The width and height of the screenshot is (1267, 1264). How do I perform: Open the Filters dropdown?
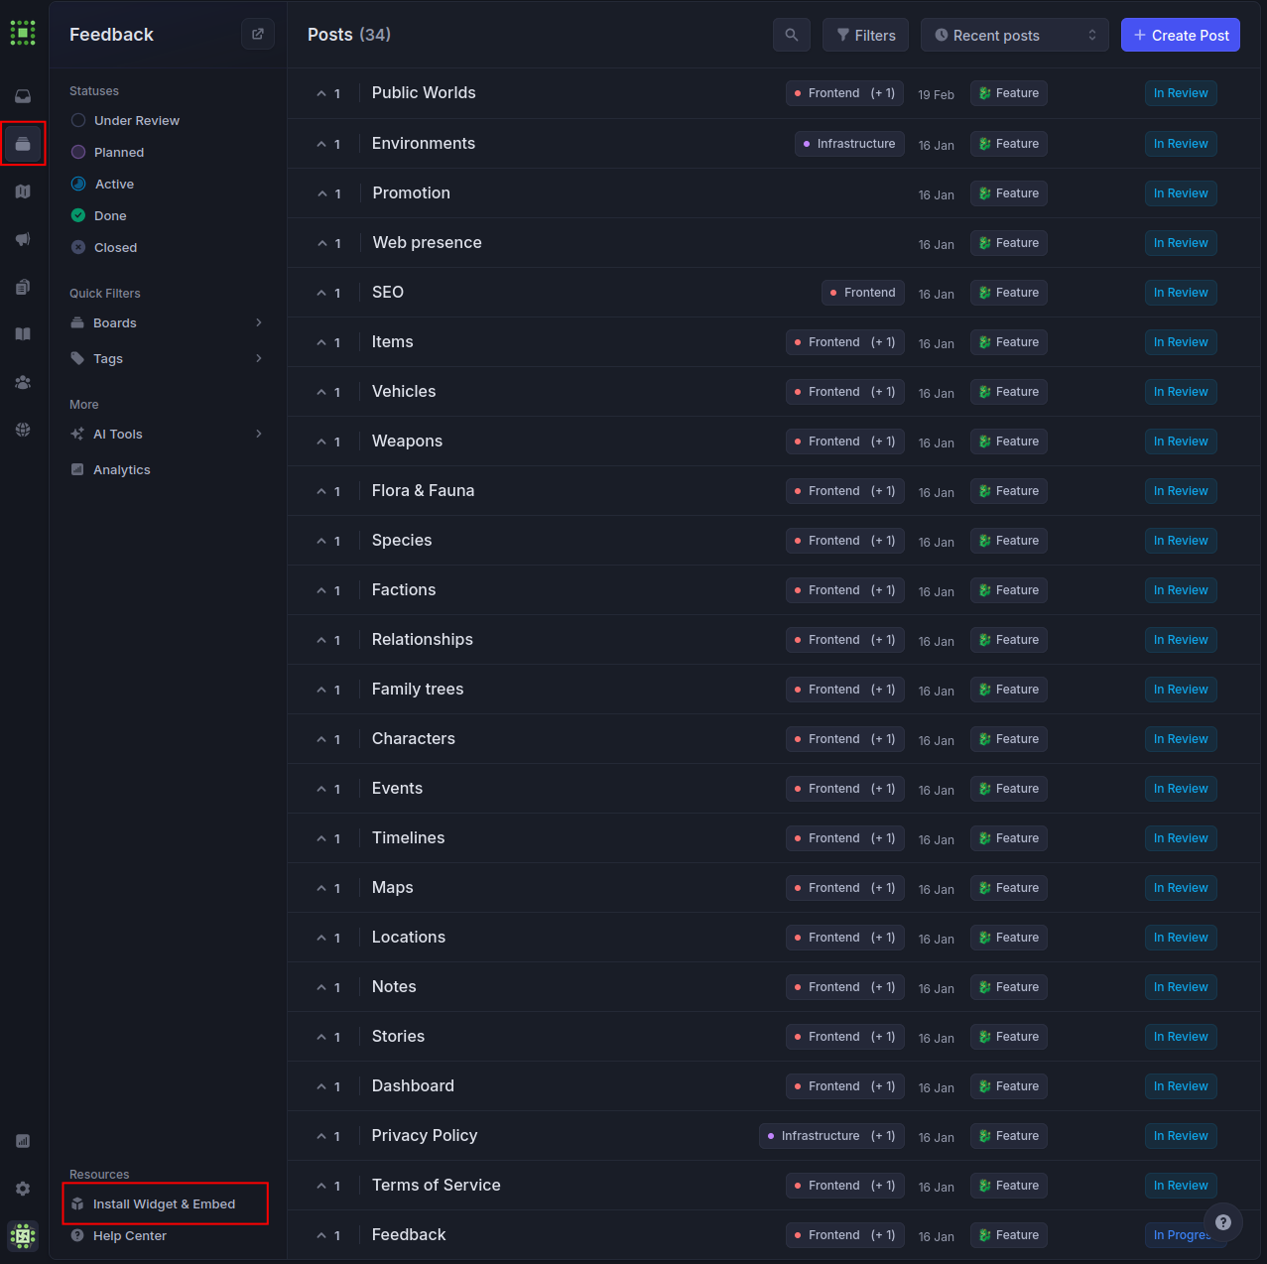click(x=866, y=35)
